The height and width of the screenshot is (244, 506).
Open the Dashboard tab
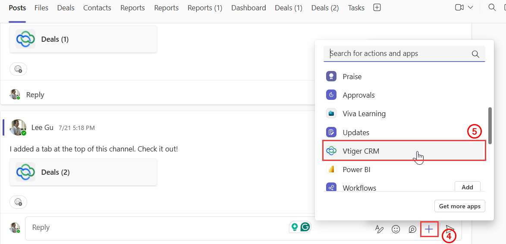pos(248,8)
